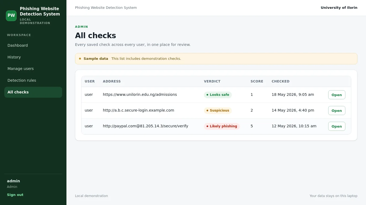Open the unilorin.edu.ng admissions check

[x=337, y=95]
